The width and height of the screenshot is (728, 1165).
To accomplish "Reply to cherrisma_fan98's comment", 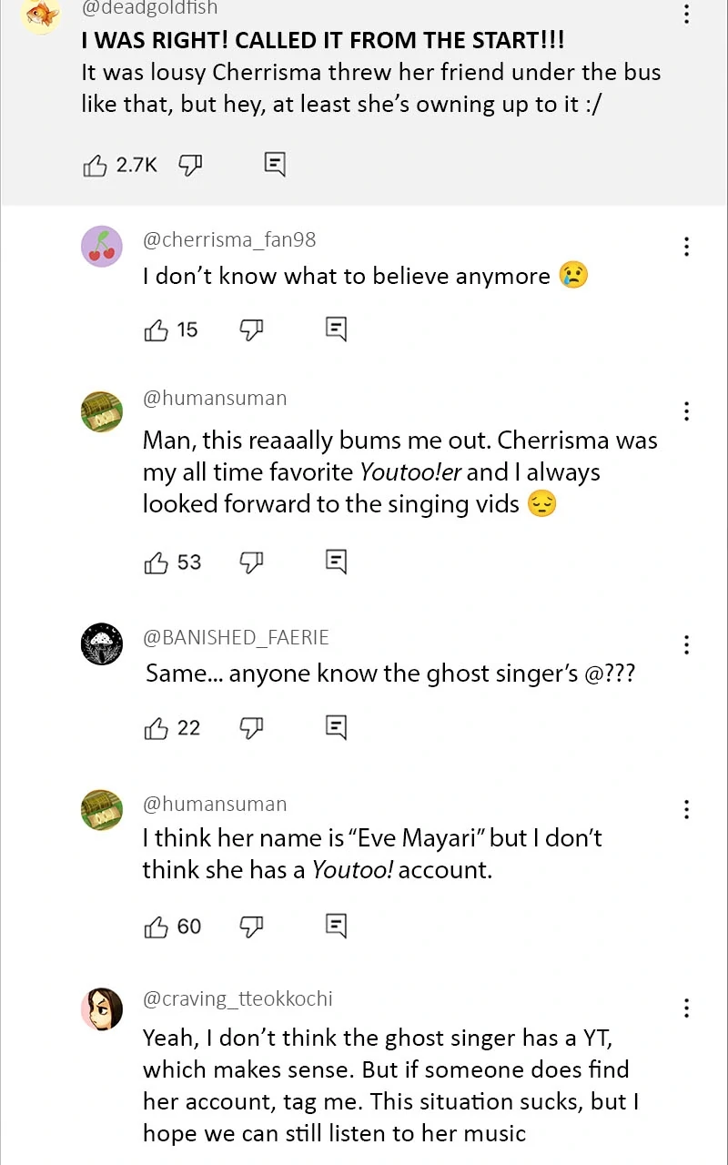I will tap(336, 329).
